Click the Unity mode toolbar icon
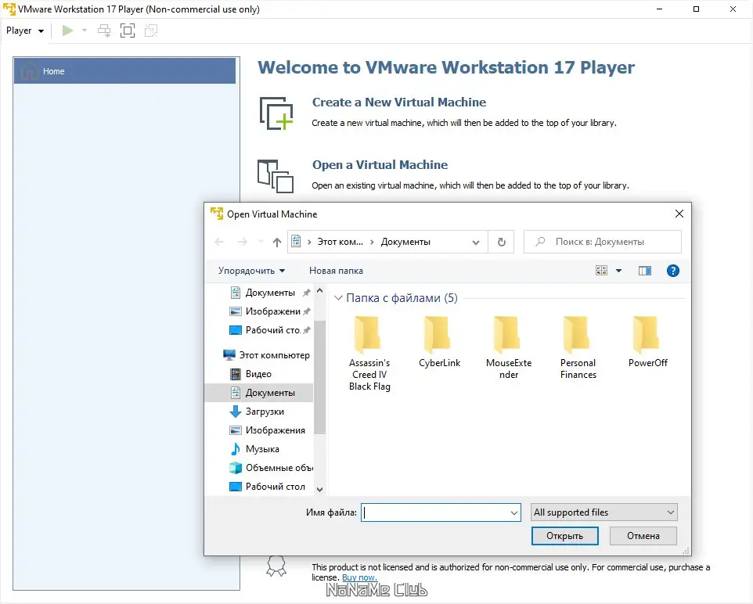This screenshot has width=753, height=604. point(151,31)
